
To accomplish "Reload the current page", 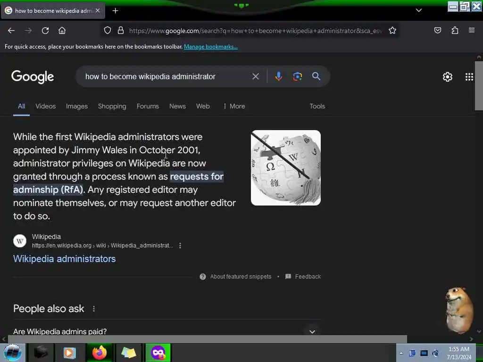I will (45, 31).
